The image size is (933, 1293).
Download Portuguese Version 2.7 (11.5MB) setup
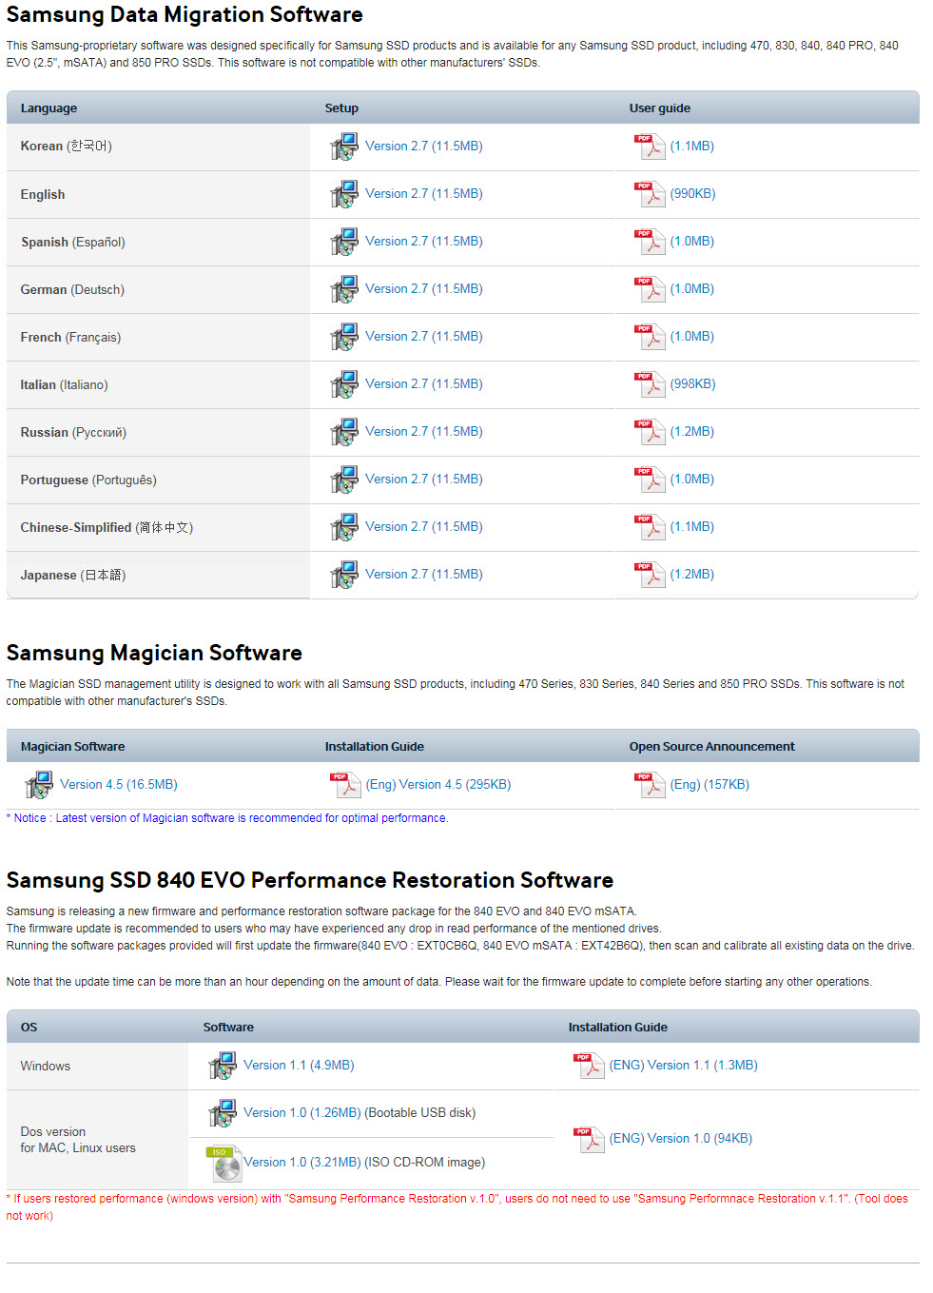point(424,479)
